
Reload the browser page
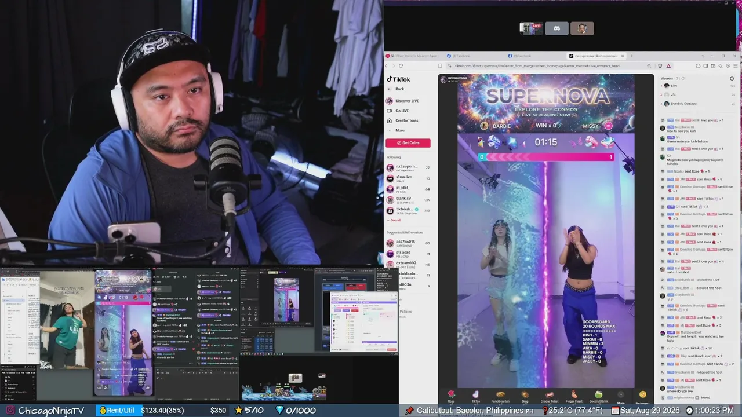click(401, 66)
